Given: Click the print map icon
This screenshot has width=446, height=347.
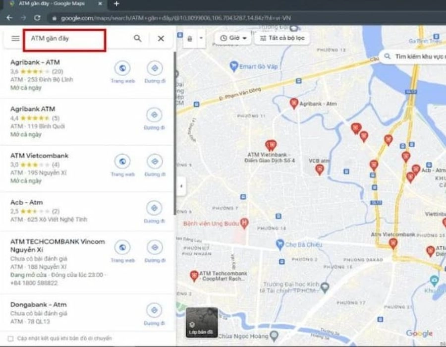Looking at the screenshot, I should click(190, 38).
